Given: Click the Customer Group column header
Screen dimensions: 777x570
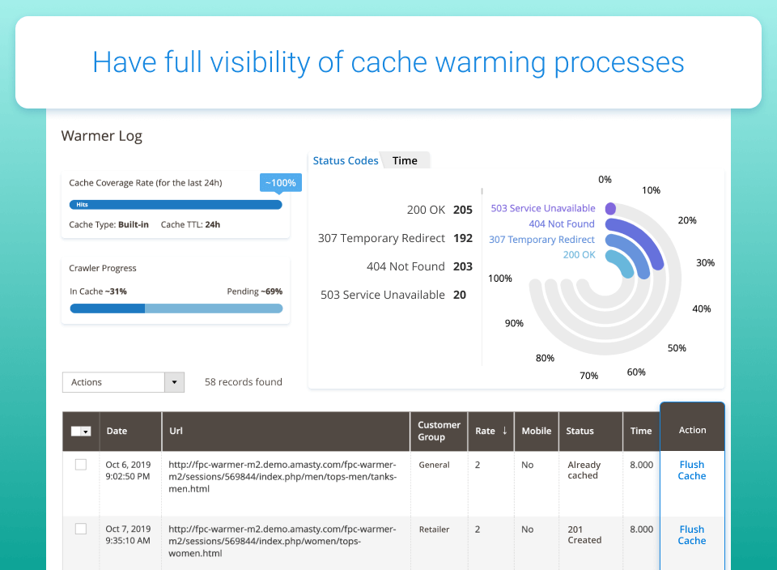Looking at the screenshot, I should point(439,431).
